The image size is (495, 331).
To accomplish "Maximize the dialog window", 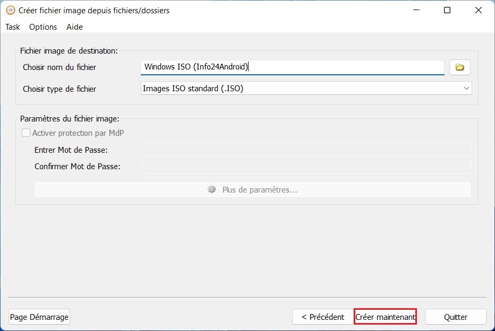I will [447, 10].
